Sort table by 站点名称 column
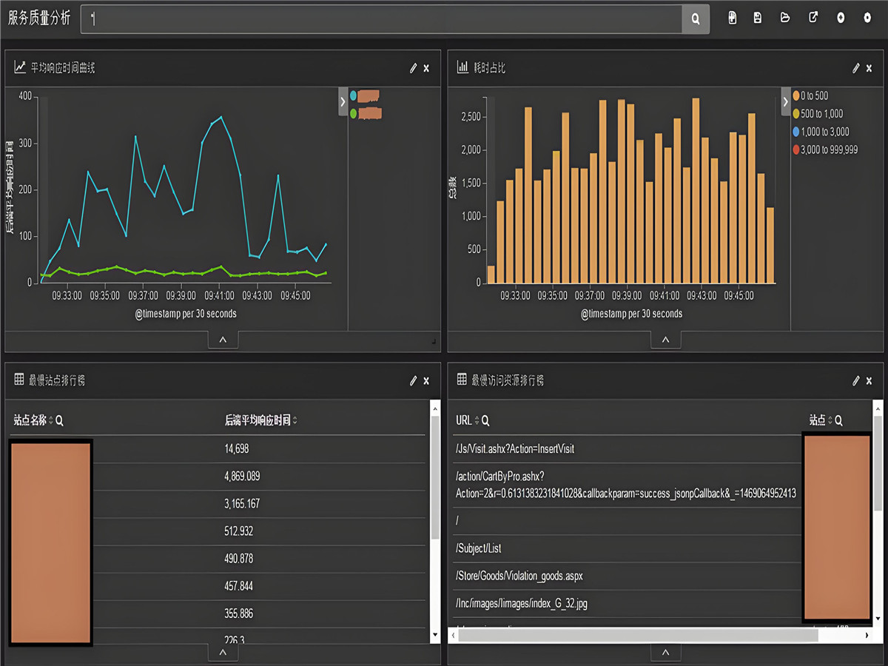Screen dimensions: 888x666 coord(51,420)
